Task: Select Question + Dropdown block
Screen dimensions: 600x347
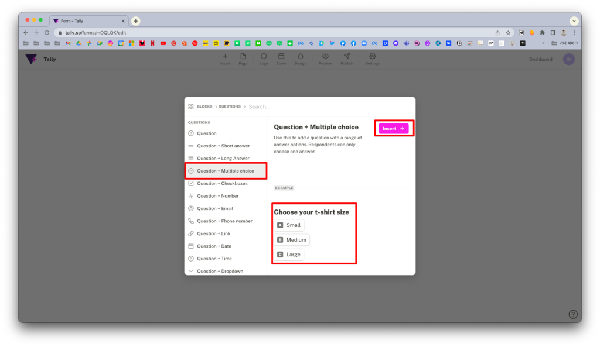Action: [220, 272]
